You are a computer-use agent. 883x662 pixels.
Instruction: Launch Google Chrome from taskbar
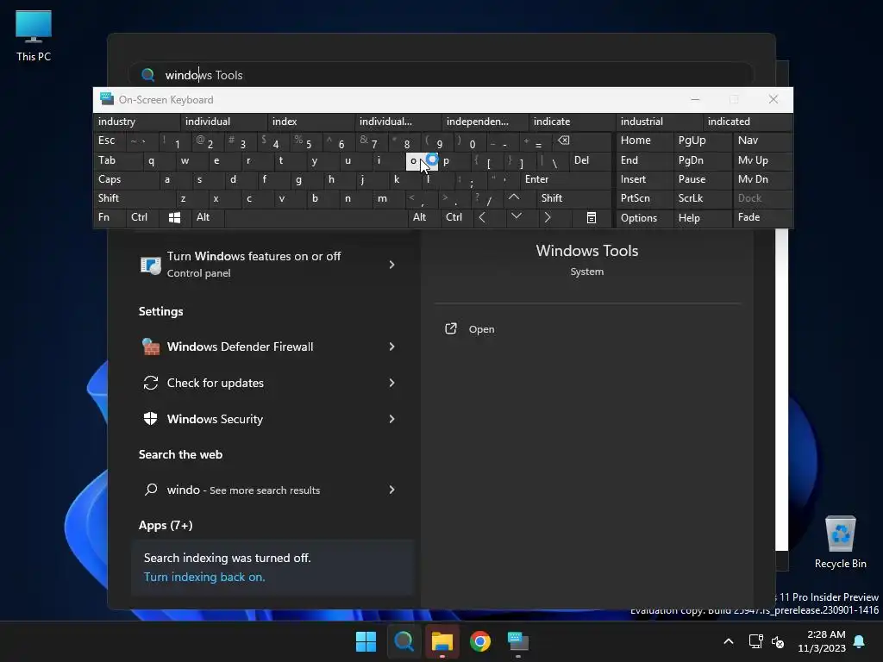[x=479, y=641]
